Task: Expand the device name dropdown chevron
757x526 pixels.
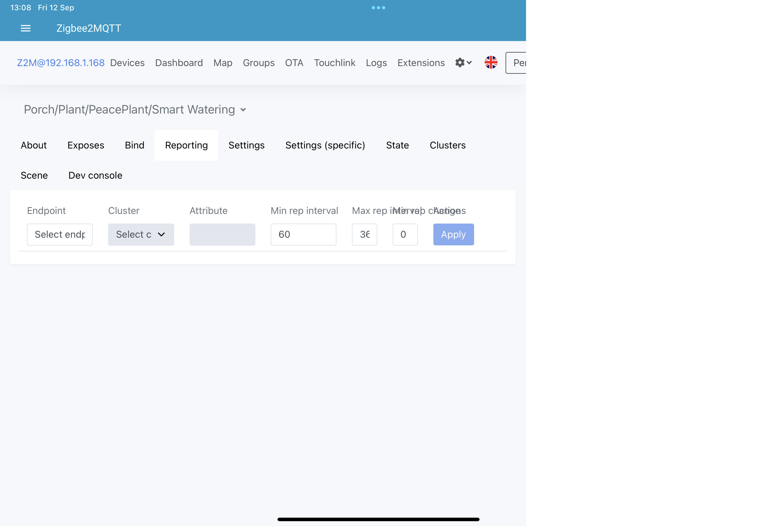Action: click(243, 110)
